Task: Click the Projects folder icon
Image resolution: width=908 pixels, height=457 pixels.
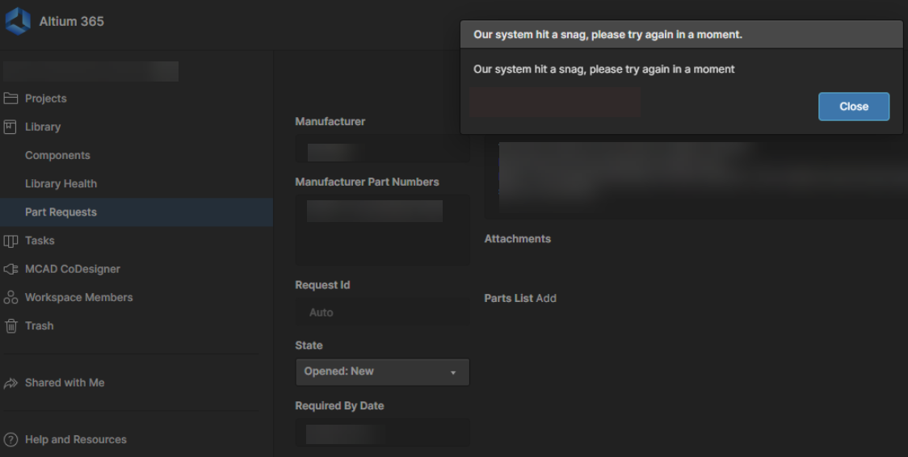Action: tap(11, 99)
